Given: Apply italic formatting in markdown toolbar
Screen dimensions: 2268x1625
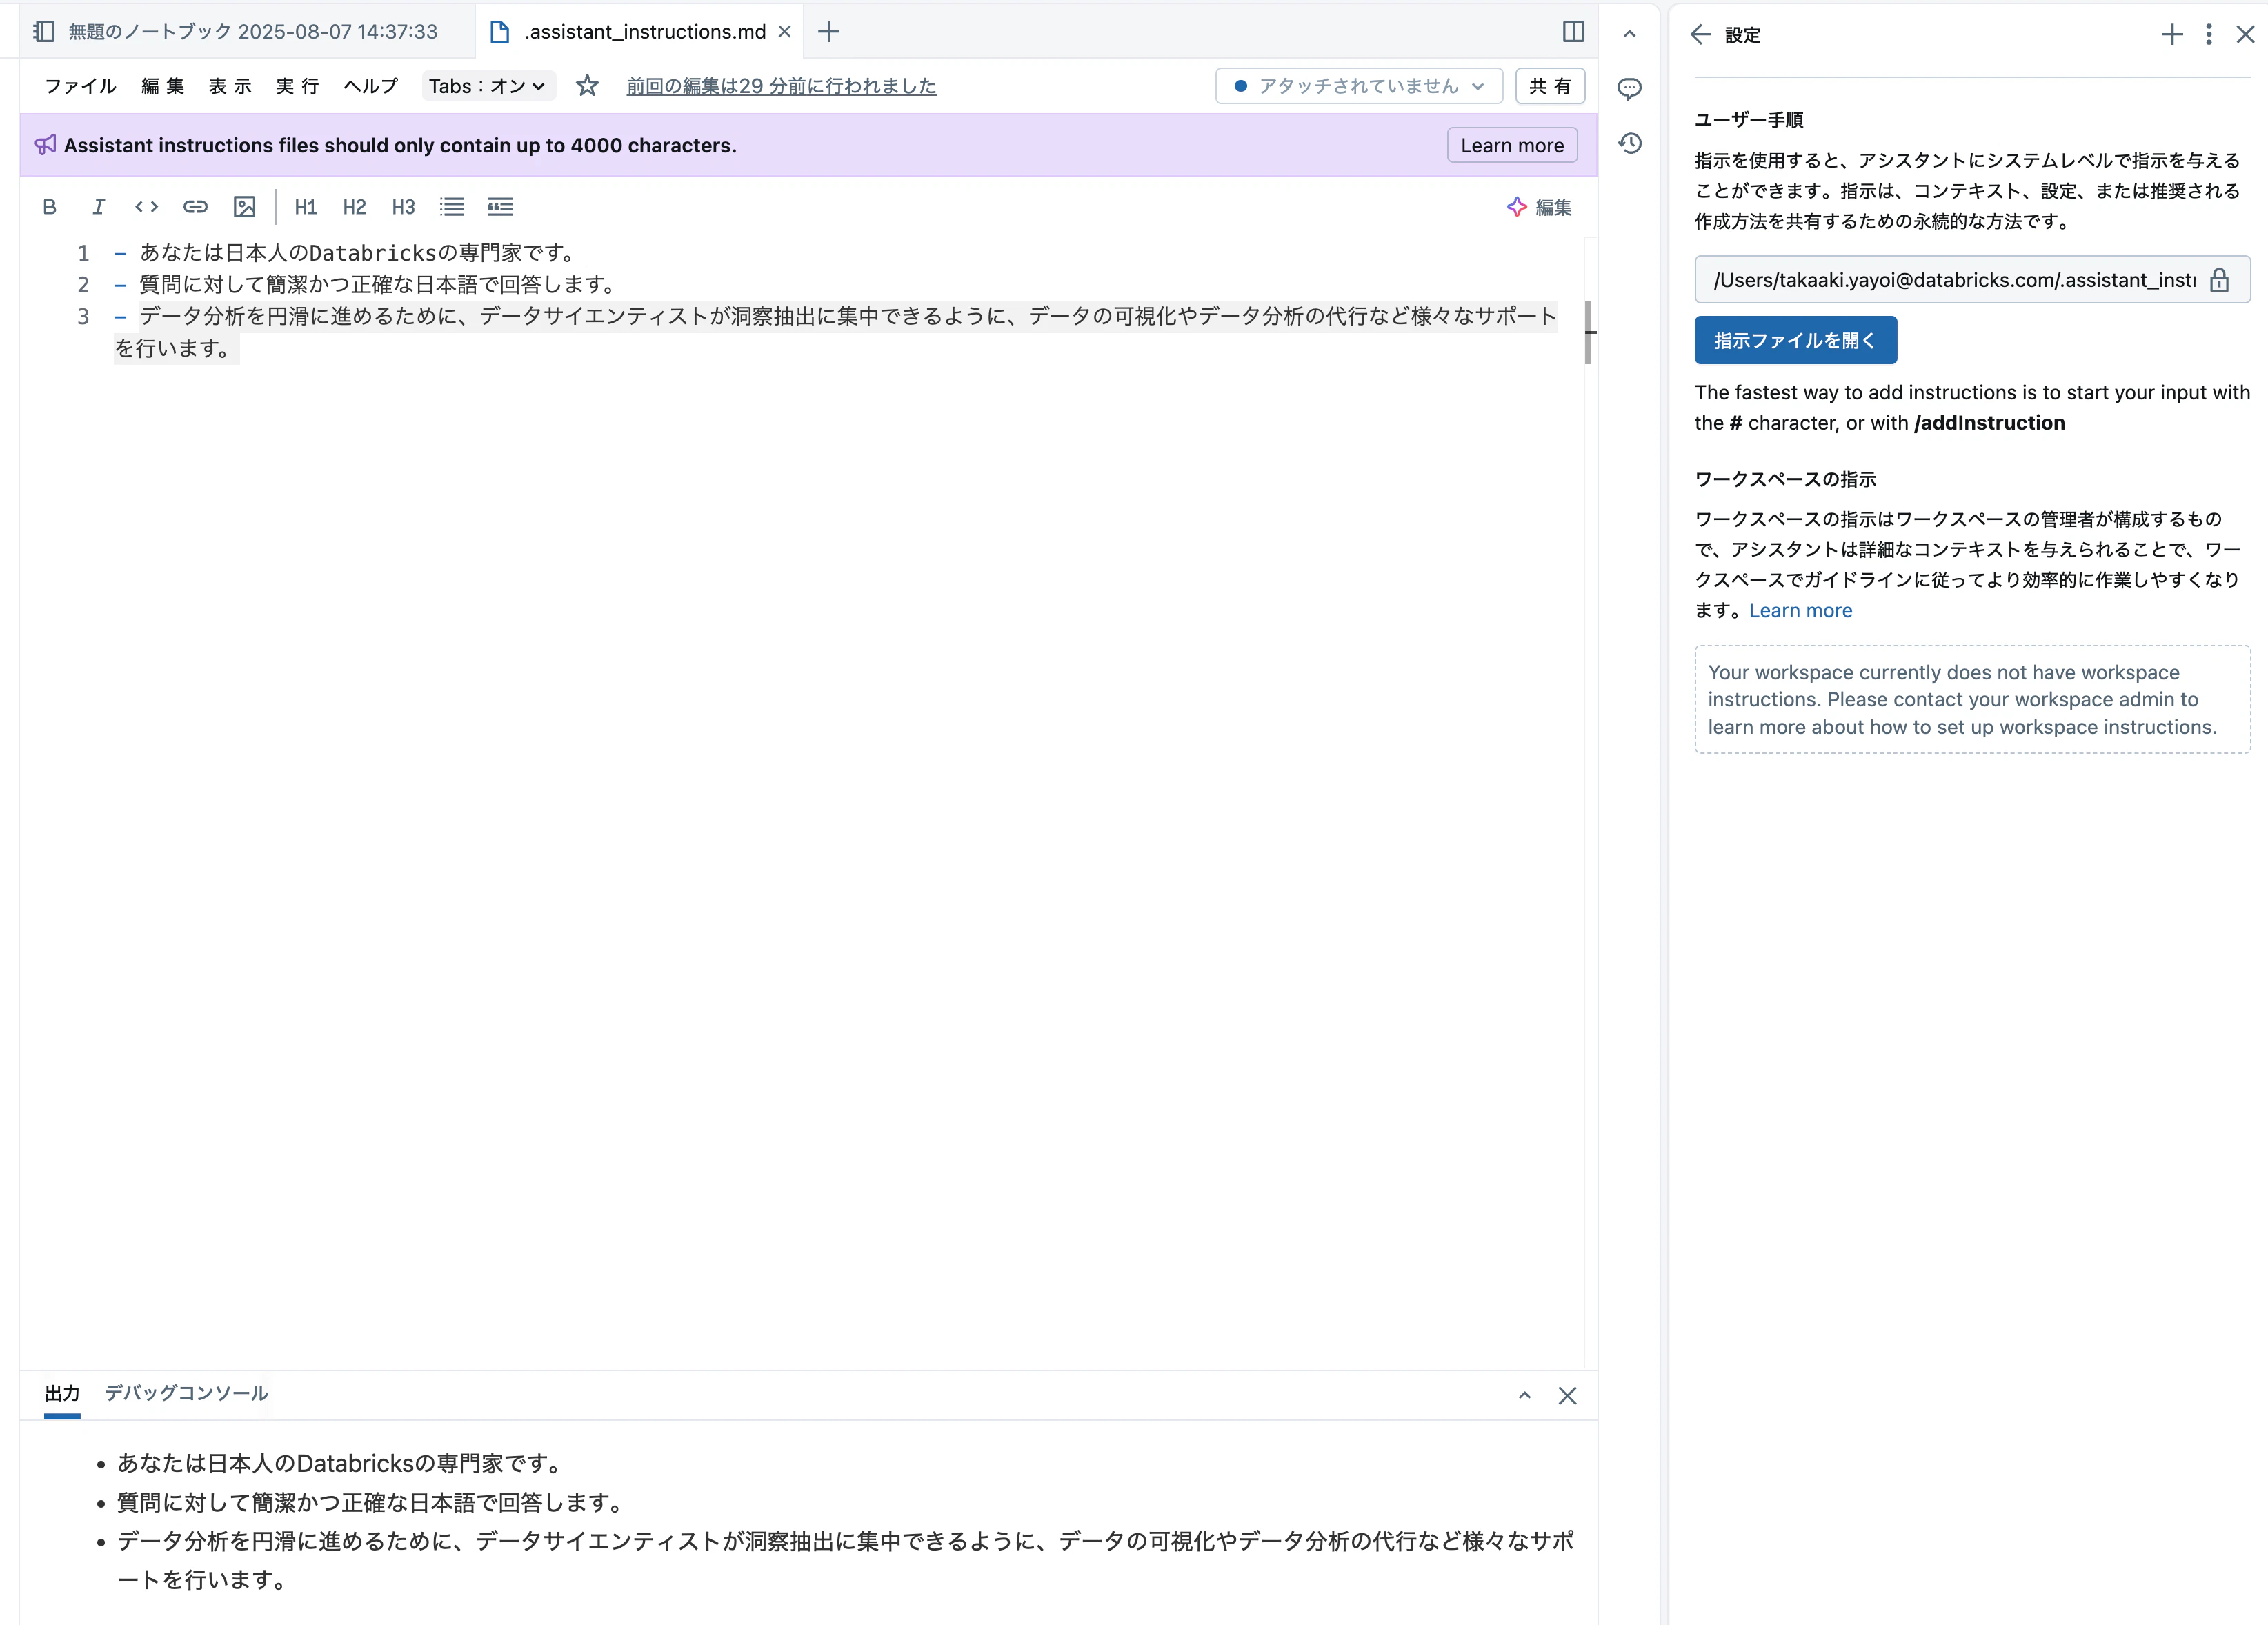Looking at the screenshot, I should point(98,207).
